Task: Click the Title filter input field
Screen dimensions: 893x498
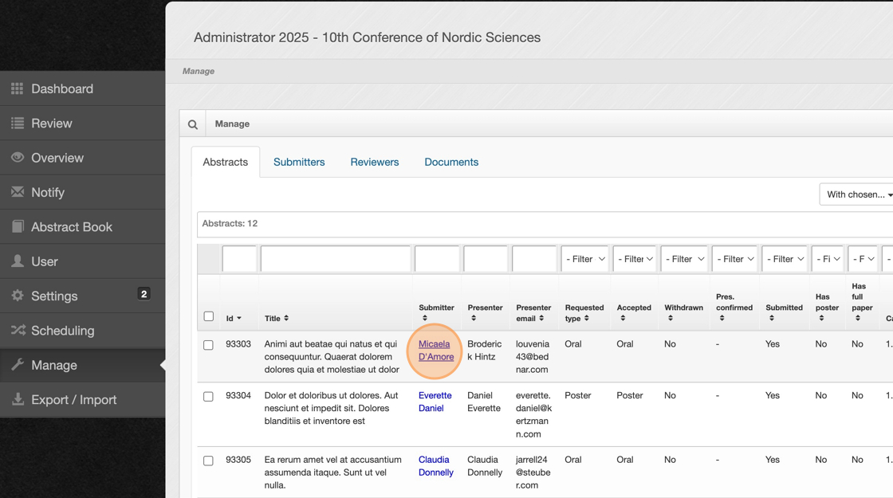Action: pyautogui.click(x=336, y=259)
